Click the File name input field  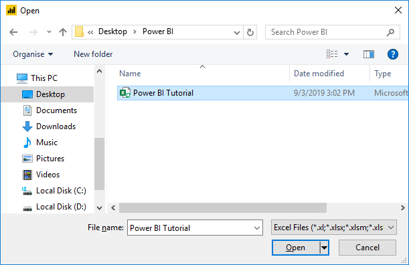coord(195,228)
